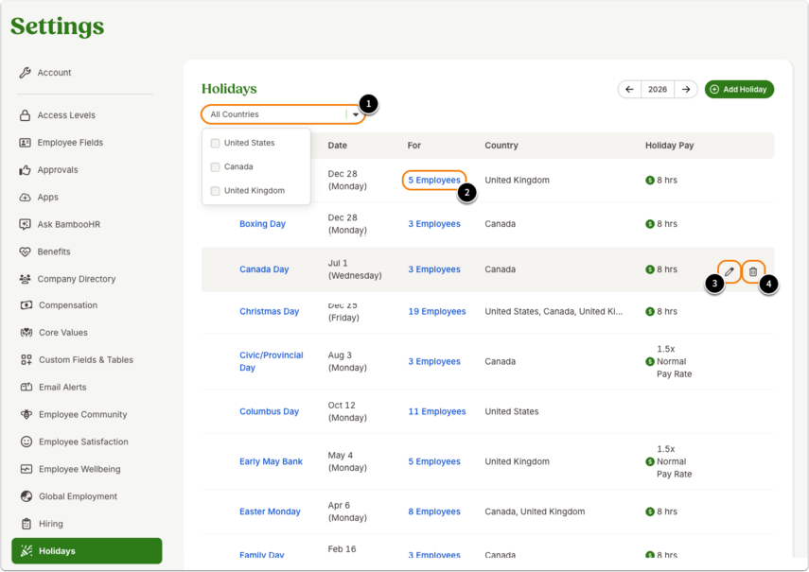Click the Holiday Pay column header
Image resolution: width=809 pixels, height=572 pixels.
(x=669, y=146)
